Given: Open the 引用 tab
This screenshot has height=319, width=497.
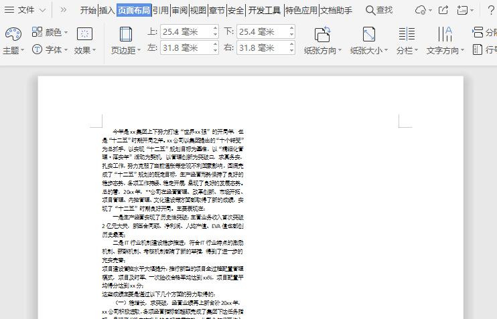Looking at the screenshot, I should (161, 10).
